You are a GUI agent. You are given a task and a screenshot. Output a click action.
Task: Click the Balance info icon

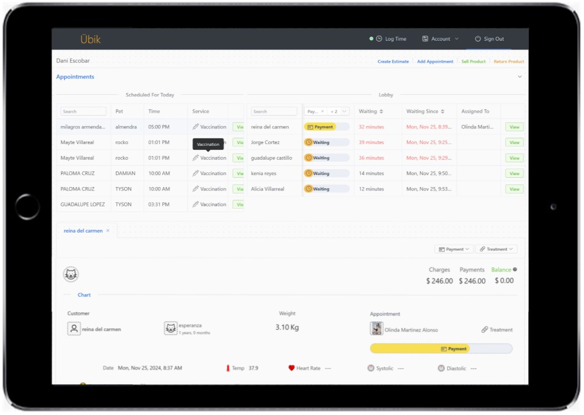tap(515, 270)
